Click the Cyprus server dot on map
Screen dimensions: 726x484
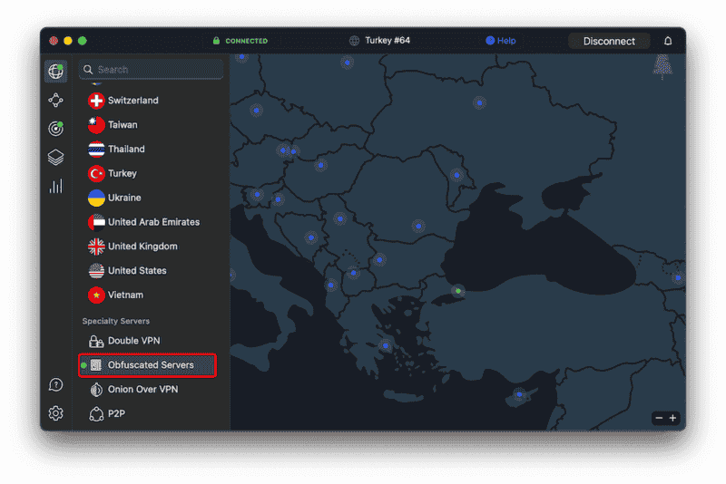(x=519, y=394)
